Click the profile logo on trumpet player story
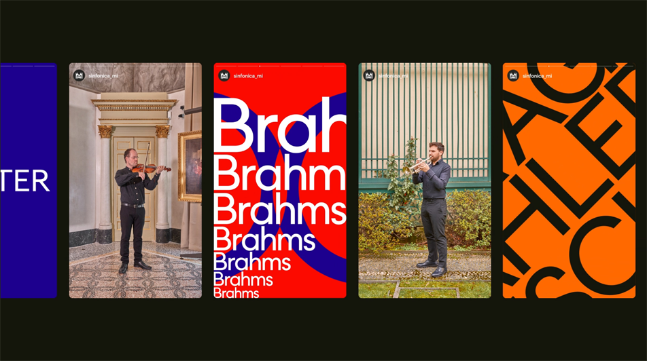The image size is (647, 361). [369, 76]
